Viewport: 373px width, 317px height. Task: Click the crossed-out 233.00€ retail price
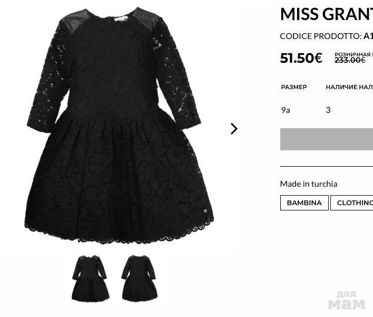350,60
